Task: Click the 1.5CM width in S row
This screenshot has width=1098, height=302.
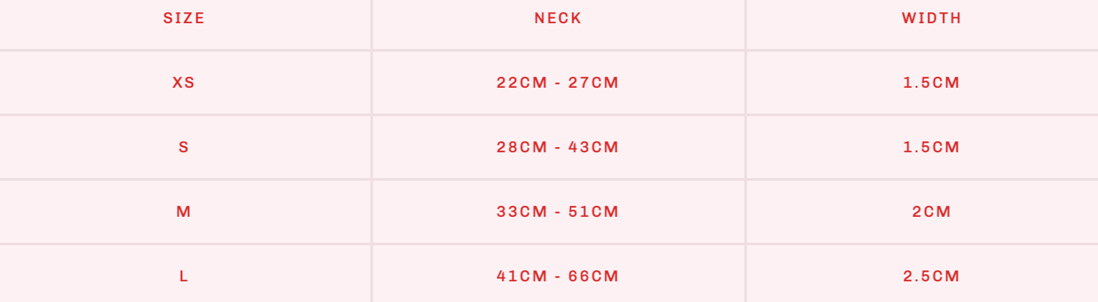Action: coord(931,147)
